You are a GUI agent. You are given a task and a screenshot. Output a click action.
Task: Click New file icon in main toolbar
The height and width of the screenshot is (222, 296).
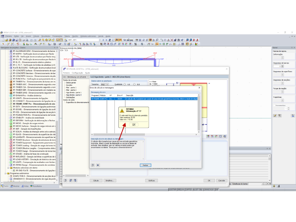coord(3,40)
